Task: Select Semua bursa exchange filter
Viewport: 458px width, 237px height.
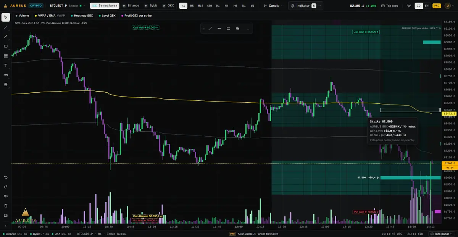Action: pos(105,6)
